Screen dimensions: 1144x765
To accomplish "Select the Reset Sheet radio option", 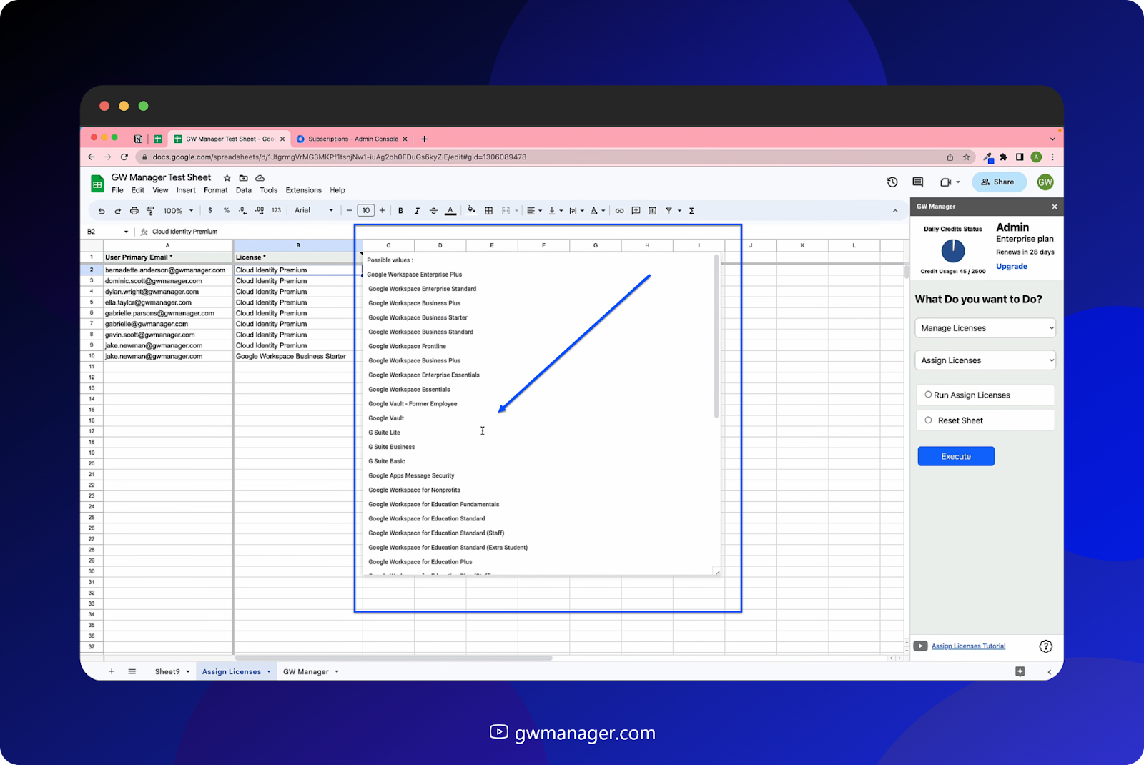I will [x=928, y=420].
